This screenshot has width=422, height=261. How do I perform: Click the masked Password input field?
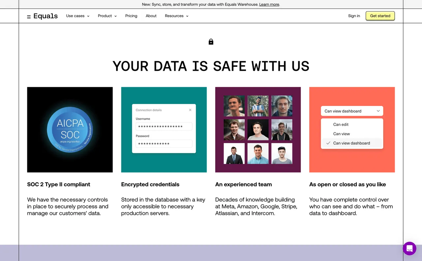point(164,144)
